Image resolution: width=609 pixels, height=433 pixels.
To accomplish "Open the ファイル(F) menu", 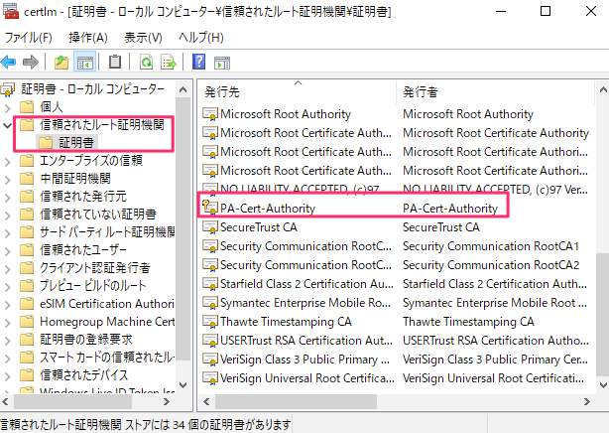I will coord(29,38).
